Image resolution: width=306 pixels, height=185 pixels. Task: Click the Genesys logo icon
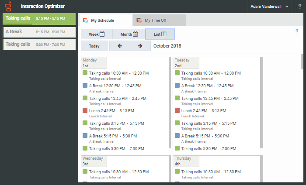(7, 7)
